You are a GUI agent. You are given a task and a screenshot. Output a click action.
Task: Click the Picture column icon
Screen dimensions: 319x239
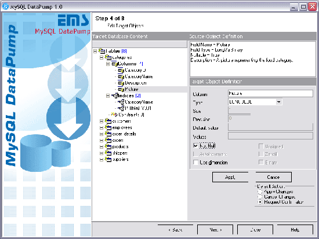pyautogui.click(x=121, y=89)
